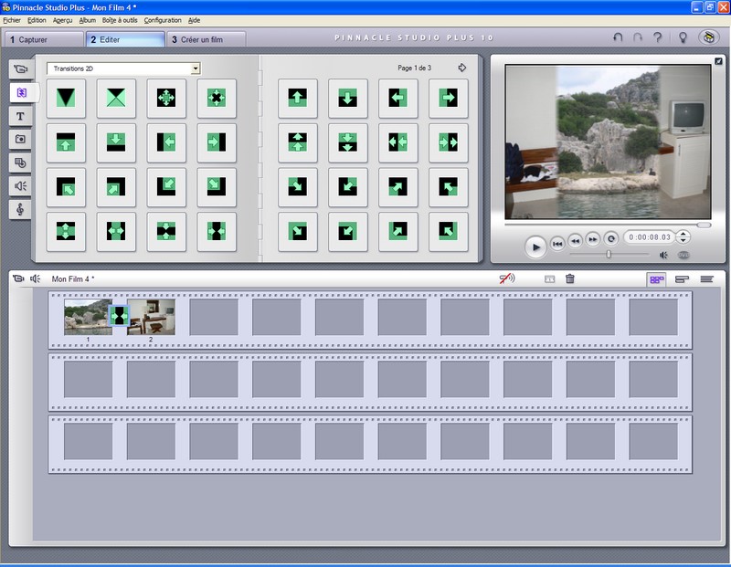
Task: Click the premium content icon at top right
Action: point(709,37)
